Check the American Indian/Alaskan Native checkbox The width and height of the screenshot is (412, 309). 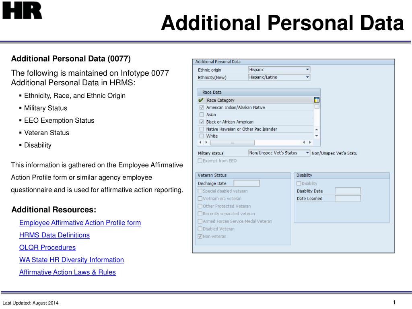202,107
